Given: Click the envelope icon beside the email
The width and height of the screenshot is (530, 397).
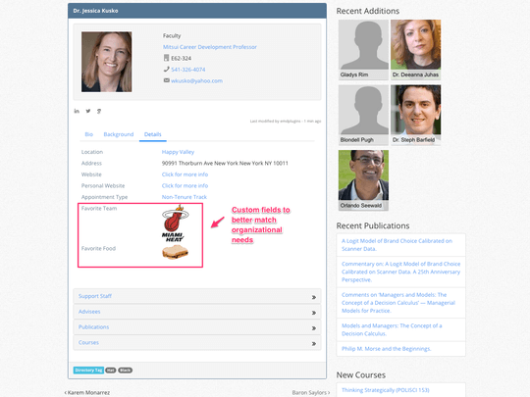Looking at the screenshot, I should 166,80.
